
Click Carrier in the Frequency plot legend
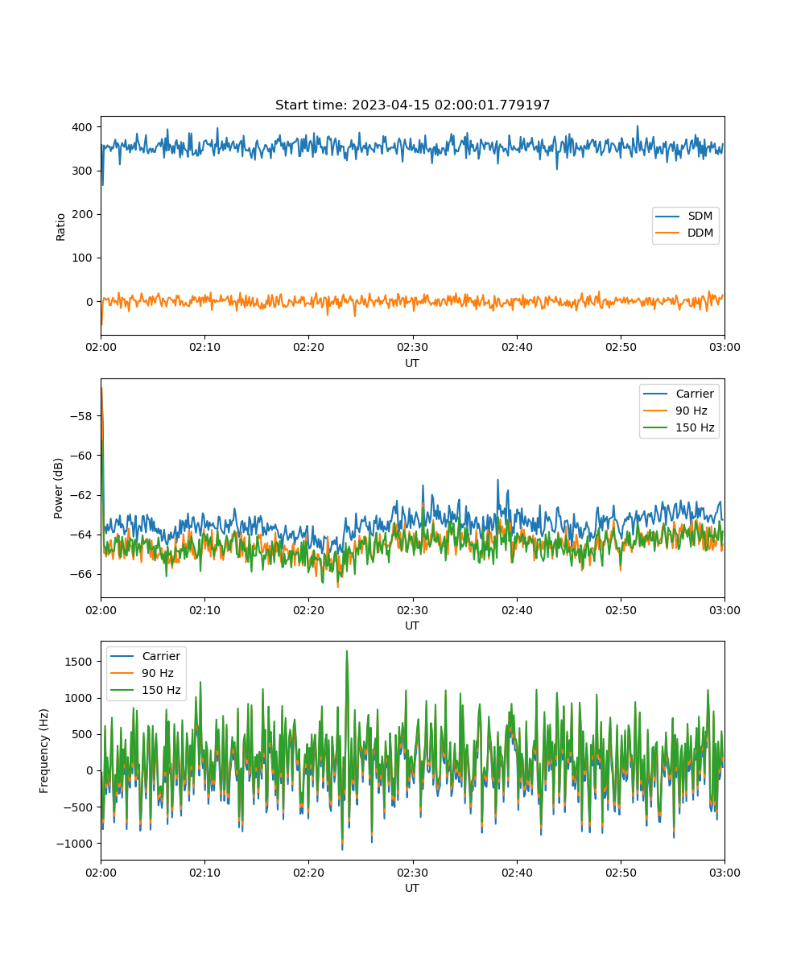(146, 656)
